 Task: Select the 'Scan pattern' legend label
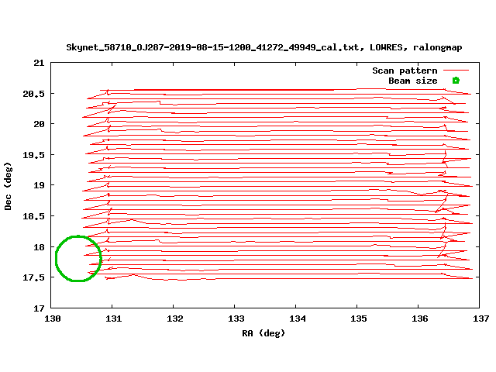click(x=405, y=71)
